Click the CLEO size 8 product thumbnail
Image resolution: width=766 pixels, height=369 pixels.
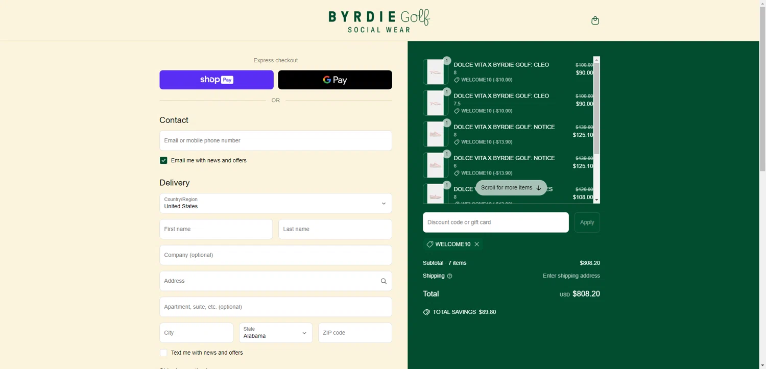coord(436,72)
